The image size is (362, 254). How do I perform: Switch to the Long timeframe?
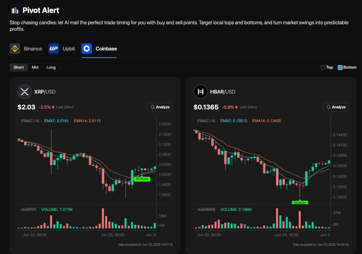pyautogui.click(x=51, y=67)
